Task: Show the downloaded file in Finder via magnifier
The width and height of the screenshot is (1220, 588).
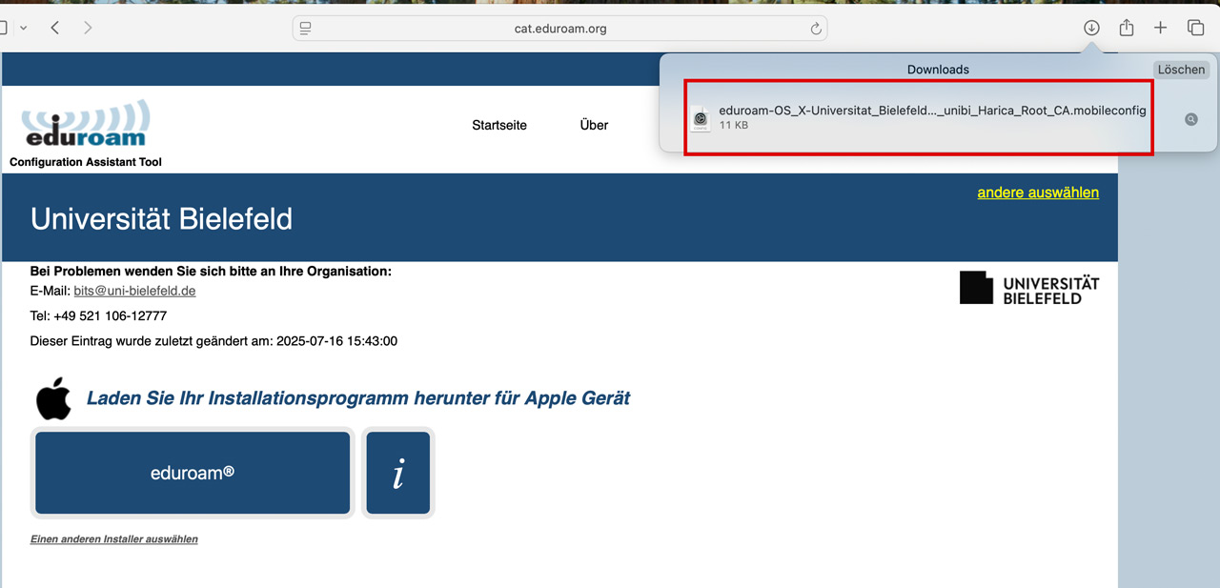Action: (1191, 119)
